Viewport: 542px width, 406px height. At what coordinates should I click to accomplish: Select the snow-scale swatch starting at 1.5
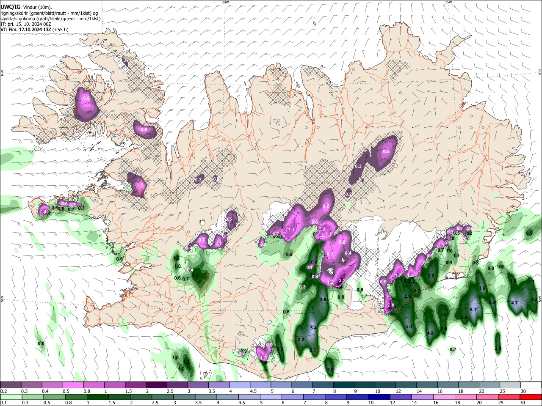[x=135, y=385]
